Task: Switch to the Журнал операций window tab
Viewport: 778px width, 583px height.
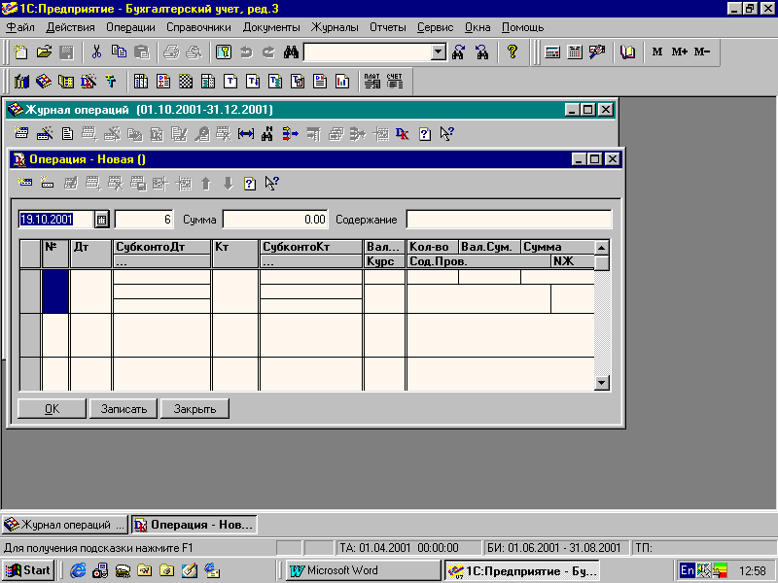Action: tap(65, 525)
